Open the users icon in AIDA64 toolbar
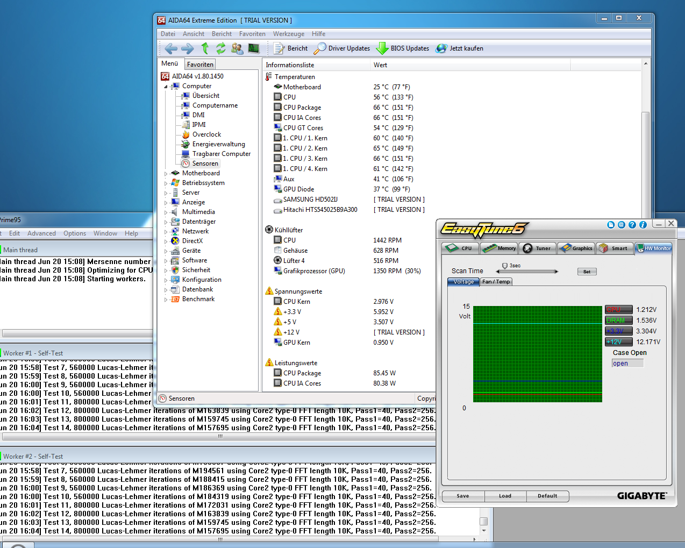685x548 pixels. click(237, 48)
